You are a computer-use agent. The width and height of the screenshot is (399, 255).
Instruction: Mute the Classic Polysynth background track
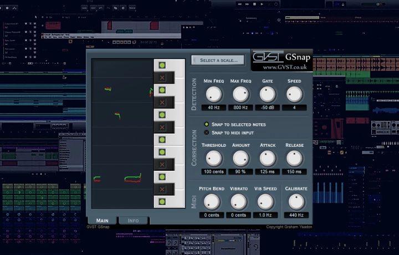click(34, 32)
